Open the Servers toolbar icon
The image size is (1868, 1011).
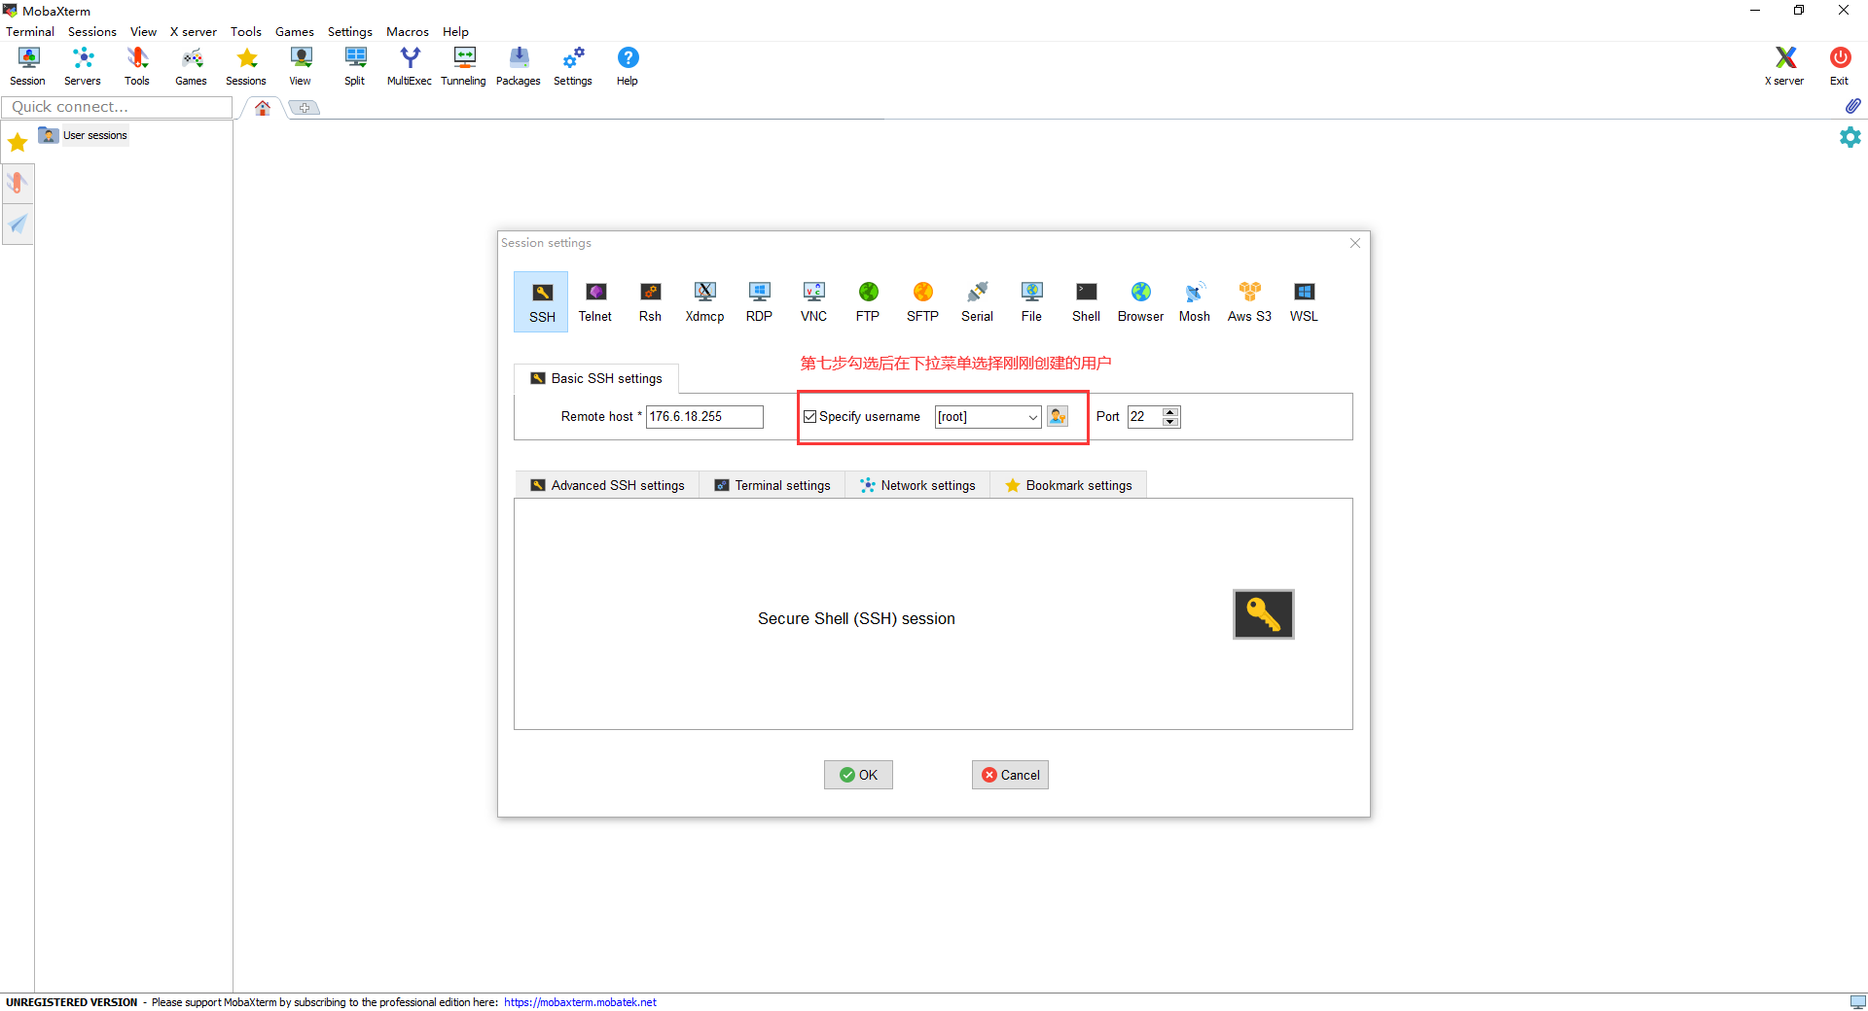tap(83, 66)
